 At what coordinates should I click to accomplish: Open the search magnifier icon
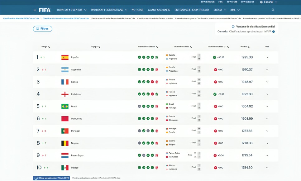(x=273, y=10)
